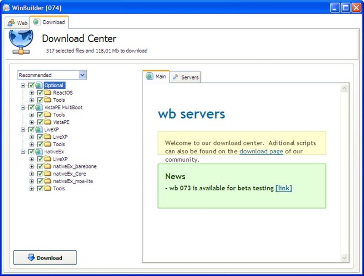Click the scrollbar down arrow in Main panel
The width and height of the screenshot is (364, 276).
[344, 257]
